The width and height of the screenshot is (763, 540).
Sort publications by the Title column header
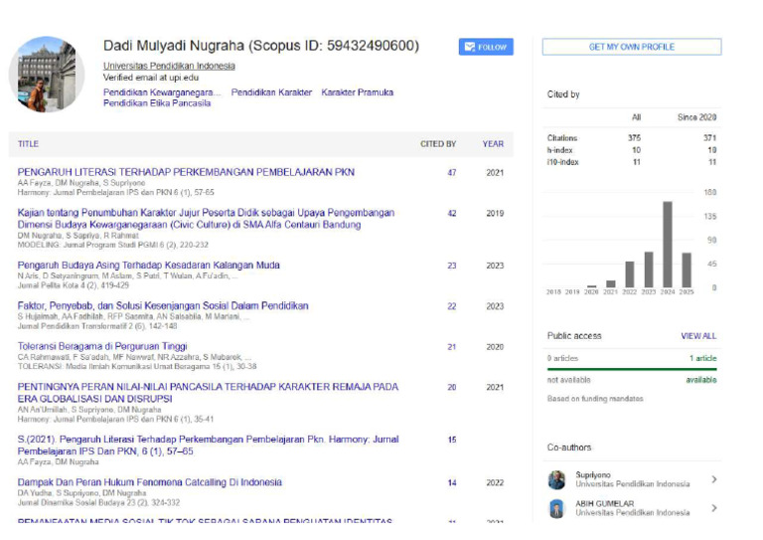point(28,144)
